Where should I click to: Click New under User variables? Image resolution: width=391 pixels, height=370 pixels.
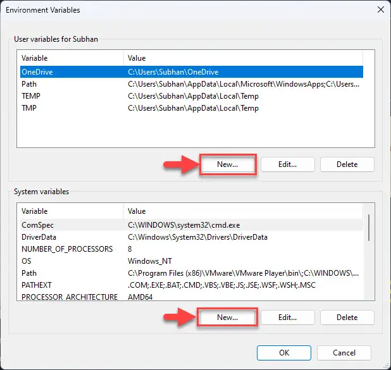coord(228,164)
